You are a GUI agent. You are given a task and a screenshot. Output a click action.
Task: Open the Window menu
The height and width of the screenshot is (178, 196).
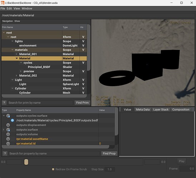point(27,9)
